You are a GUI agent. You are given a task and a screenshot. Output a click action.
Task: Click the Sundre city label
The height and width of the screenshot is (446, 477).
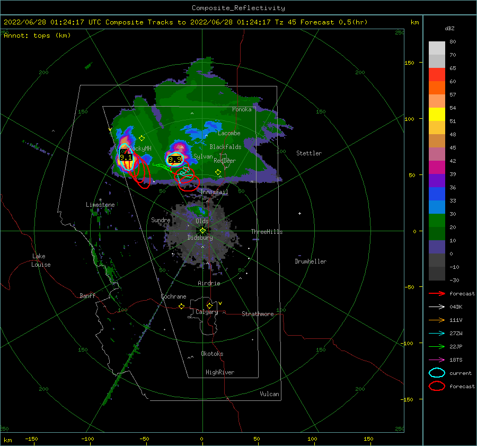coord(161,220)
